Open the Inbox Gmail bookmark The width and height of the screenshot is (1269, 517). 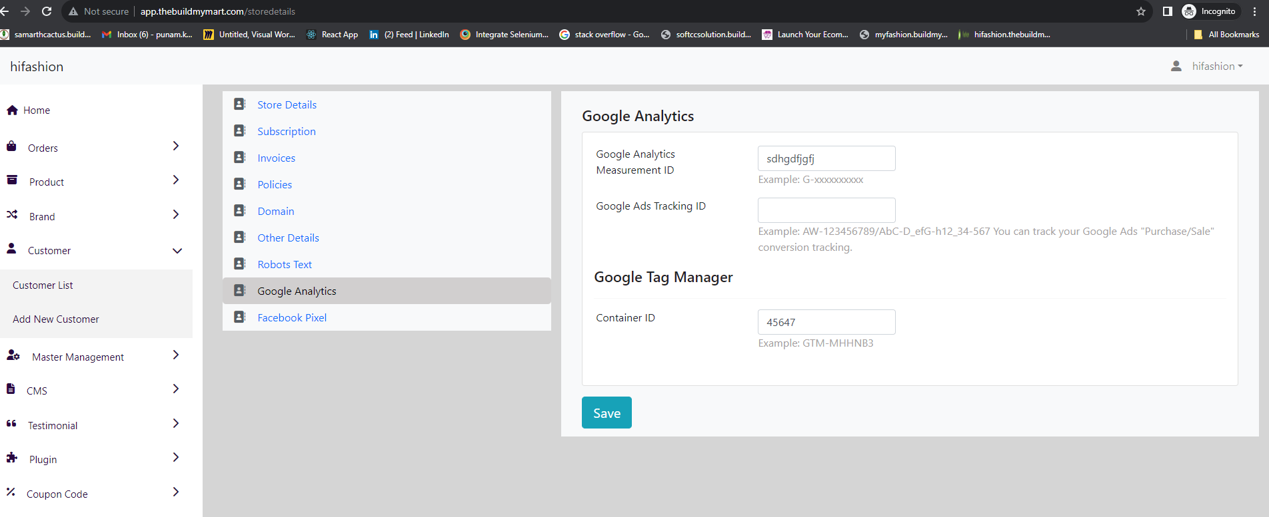click(147, 35)
